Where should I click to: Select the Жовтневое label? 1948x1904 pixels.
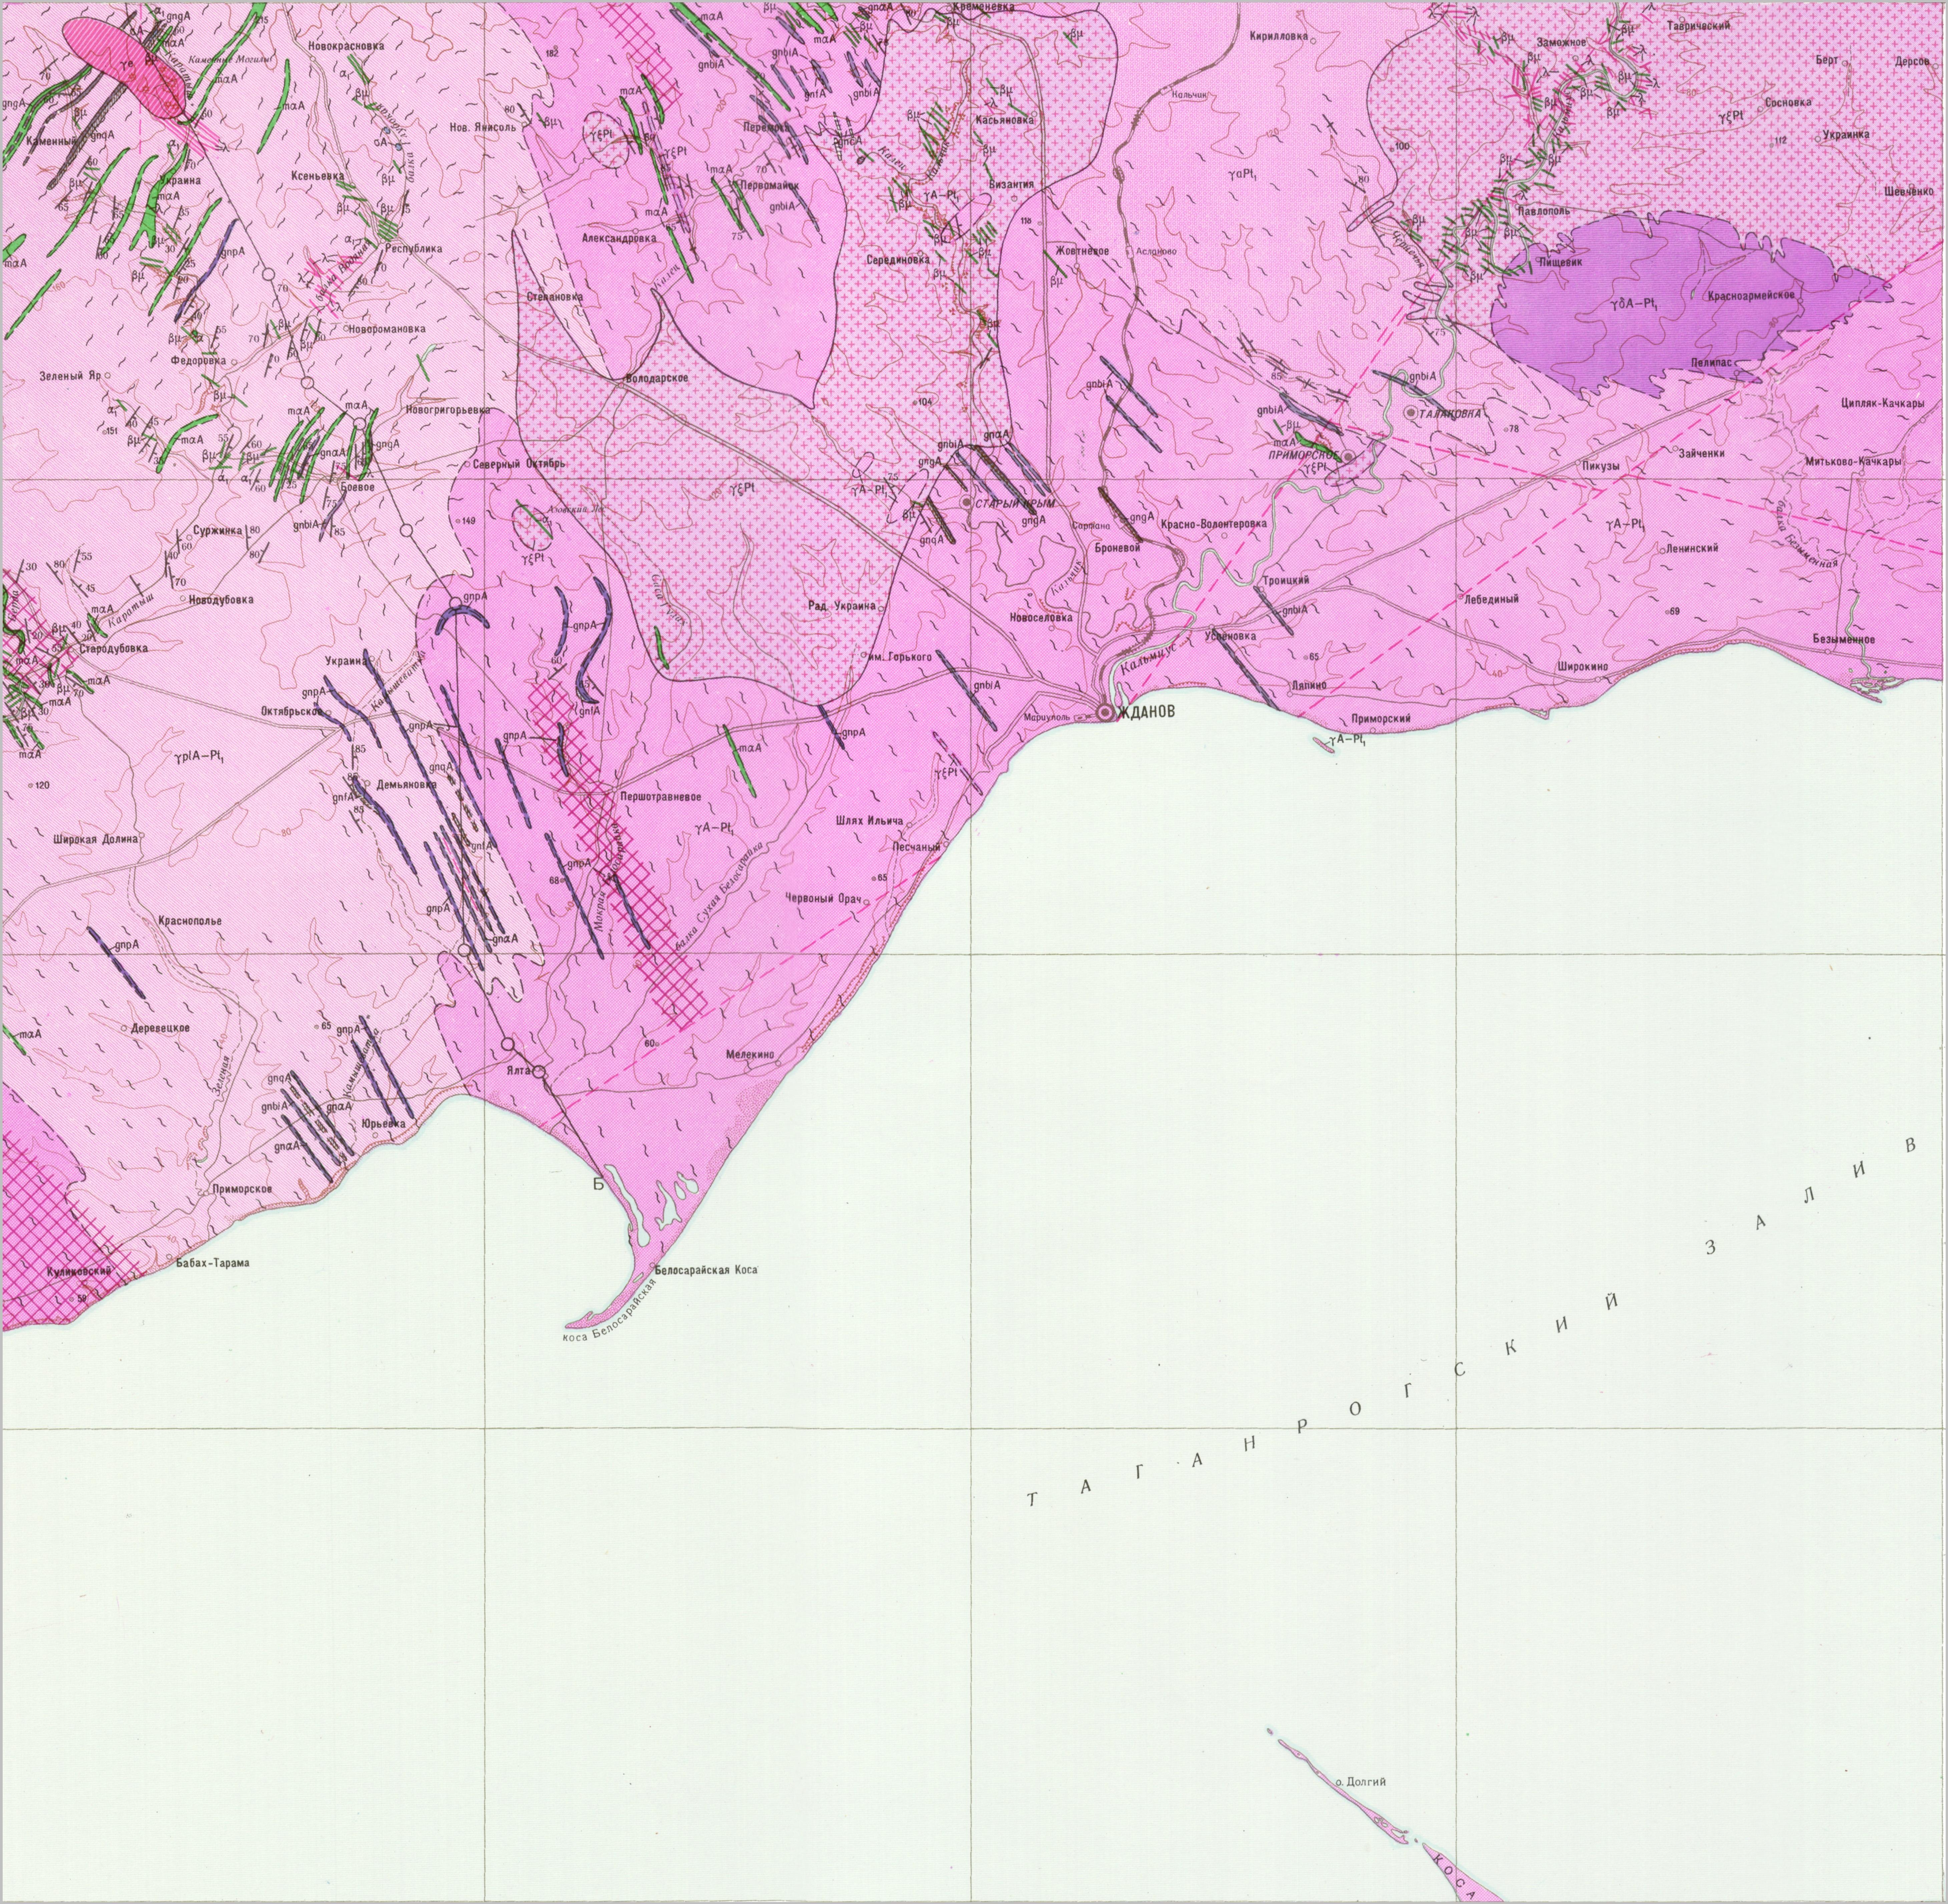1082,251
